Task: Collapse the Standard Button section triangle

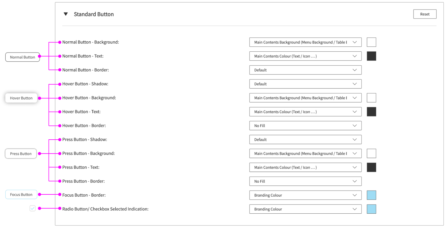Action: click(66, 14)
